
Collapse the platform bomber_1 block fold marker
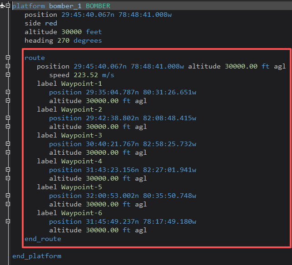tap(8, 6)
